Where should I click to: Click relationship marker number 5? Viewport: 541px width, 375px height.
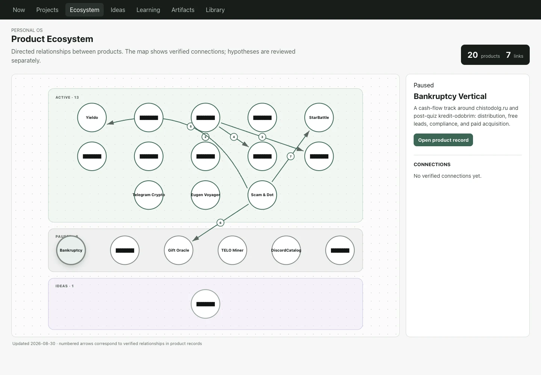pos(191,126)
